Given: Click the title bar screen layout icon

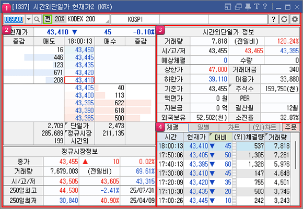Looking at the screenshot, I should click(228, 7).
